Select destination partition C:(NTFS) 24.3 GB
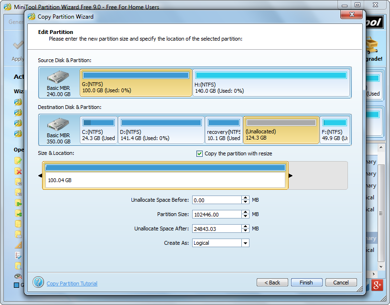This screenshot has height=305, width=390. 98,130
